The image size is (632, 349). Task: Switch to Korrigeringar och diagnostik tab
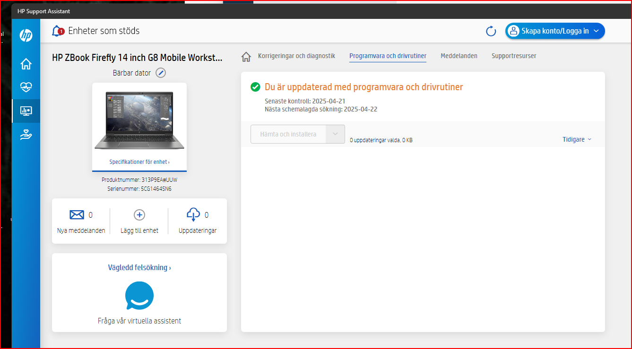point(296,56)
